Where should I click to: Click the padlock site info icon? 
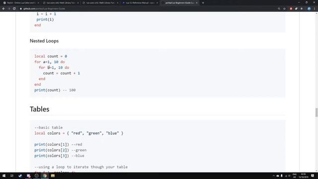click(21, 9)
